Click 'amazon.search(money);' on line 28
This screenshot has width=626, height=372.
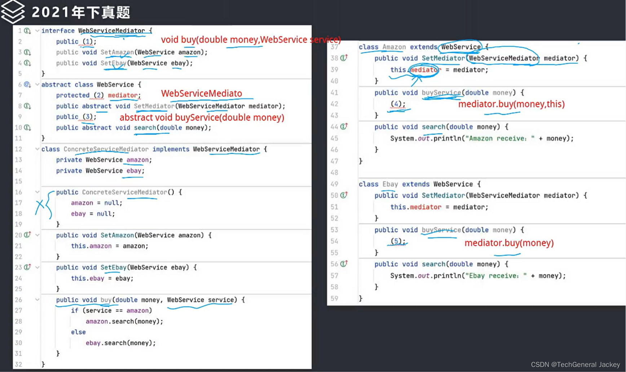(x=124, y=321)
